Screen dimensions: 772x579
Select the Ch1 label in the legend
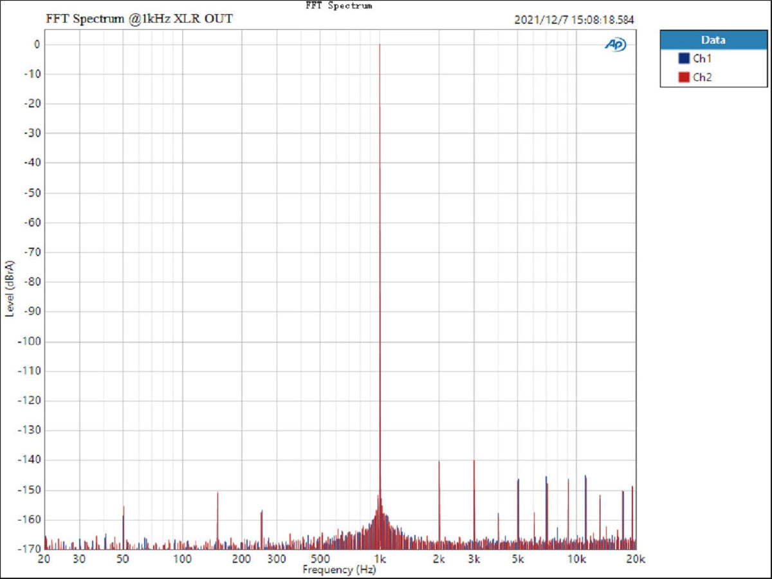(x=702, y=59)
